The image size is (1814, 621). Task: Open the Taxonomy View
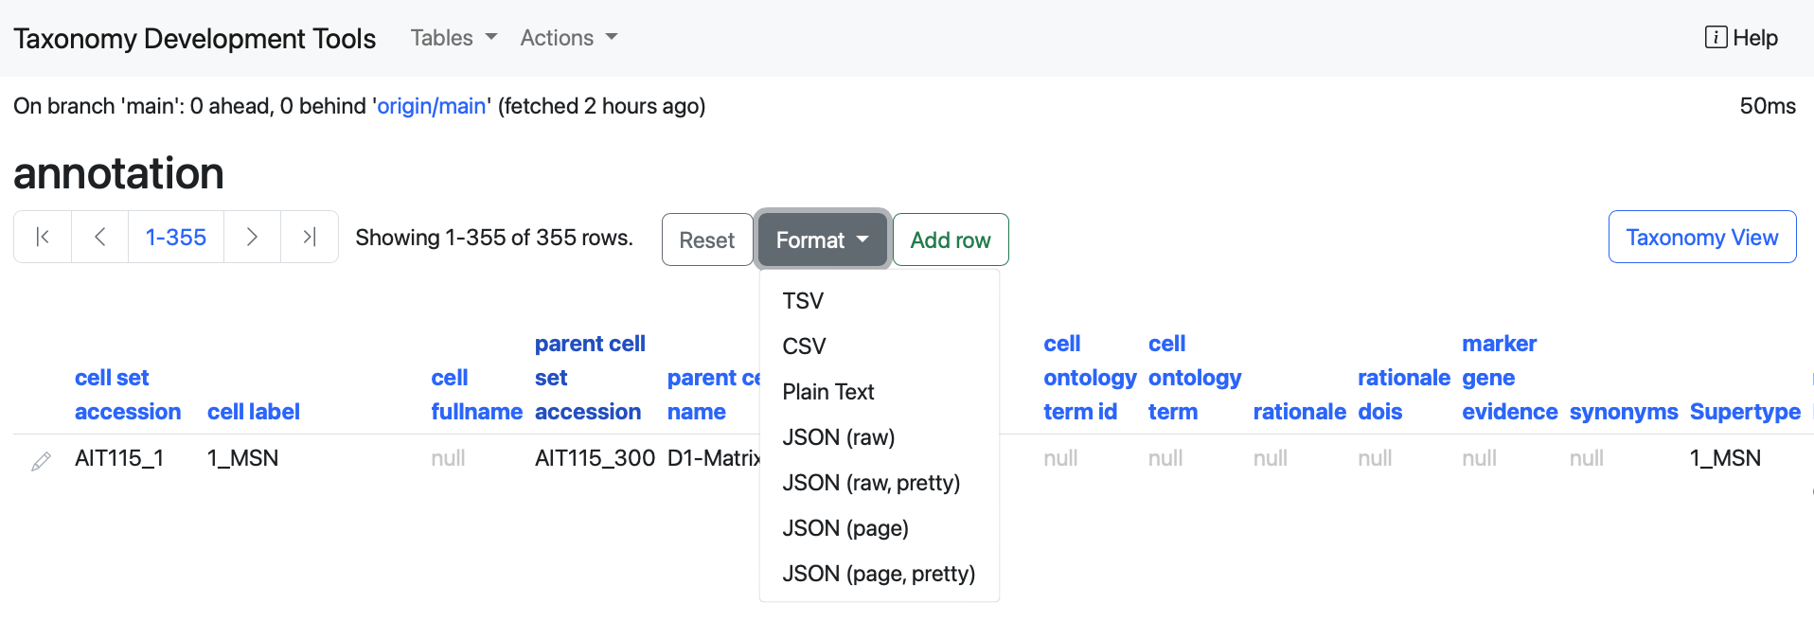tap(1701, 237)
